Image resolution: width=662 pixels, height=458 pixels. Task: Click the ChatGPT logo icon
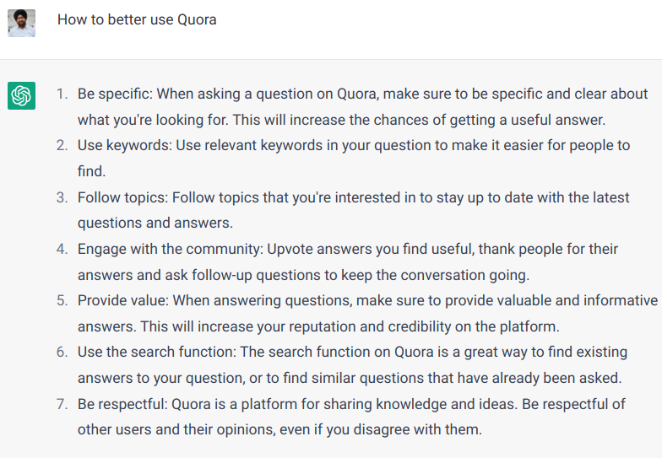(21, 95)
